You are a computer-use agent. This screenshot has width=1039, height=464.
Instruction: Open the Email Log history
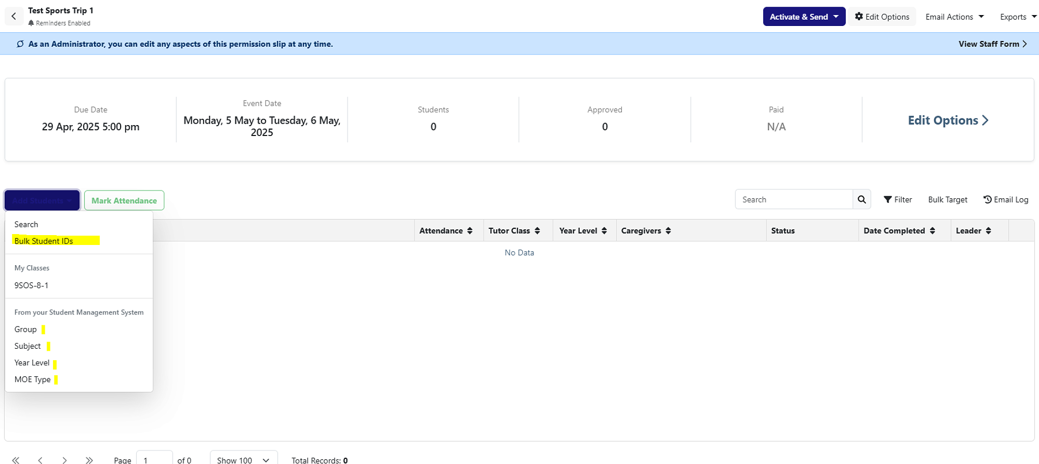(1006, 200)
